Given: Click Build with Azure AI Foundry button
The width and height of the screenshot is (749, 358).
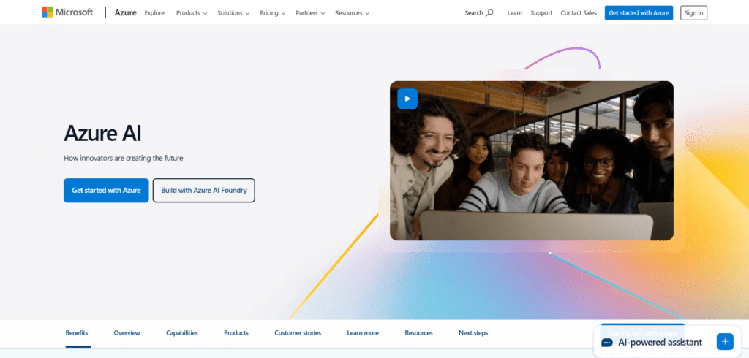Looking at the screenshot, I should (x=204, y=191).
